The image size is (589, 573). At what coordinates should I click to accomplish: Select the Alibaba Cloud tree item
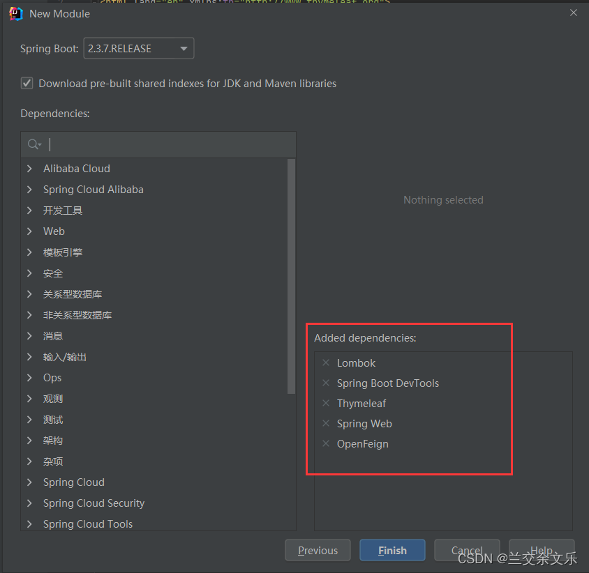[77, 169]
